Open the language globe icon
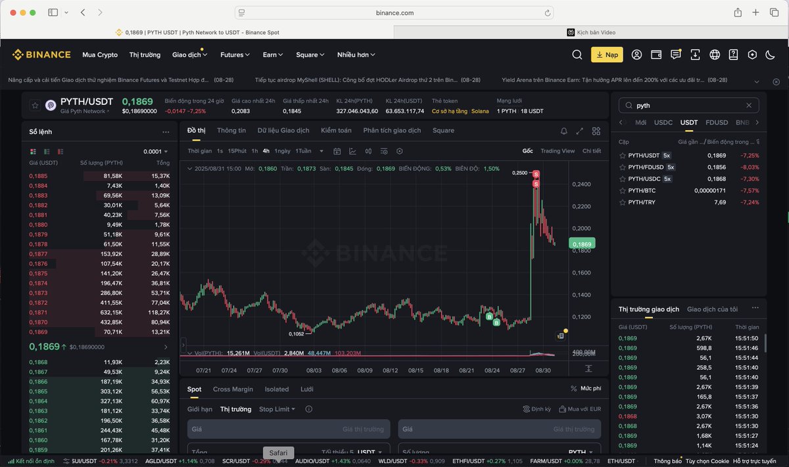789x467 pixels. (x=715, y=55)
